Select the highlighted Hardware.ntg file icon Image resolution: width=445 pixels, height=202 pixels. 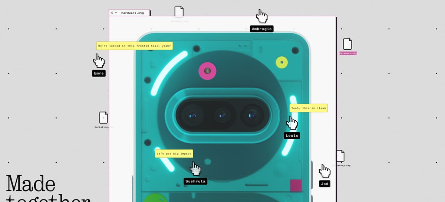pos(347,44)
